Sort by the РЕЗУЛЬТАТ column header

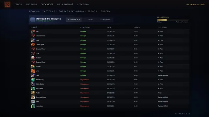click(x=85, y=27)
